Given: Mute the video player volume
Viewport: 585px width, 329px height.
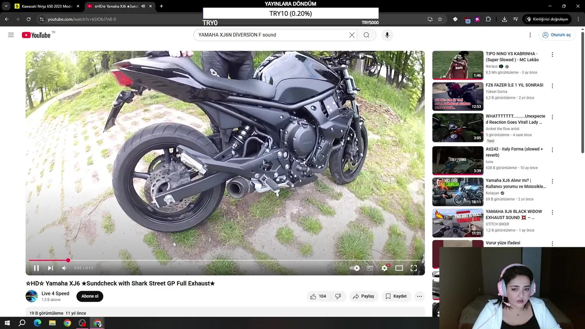Looking at the screenshot, I should [x=64, y=268].
